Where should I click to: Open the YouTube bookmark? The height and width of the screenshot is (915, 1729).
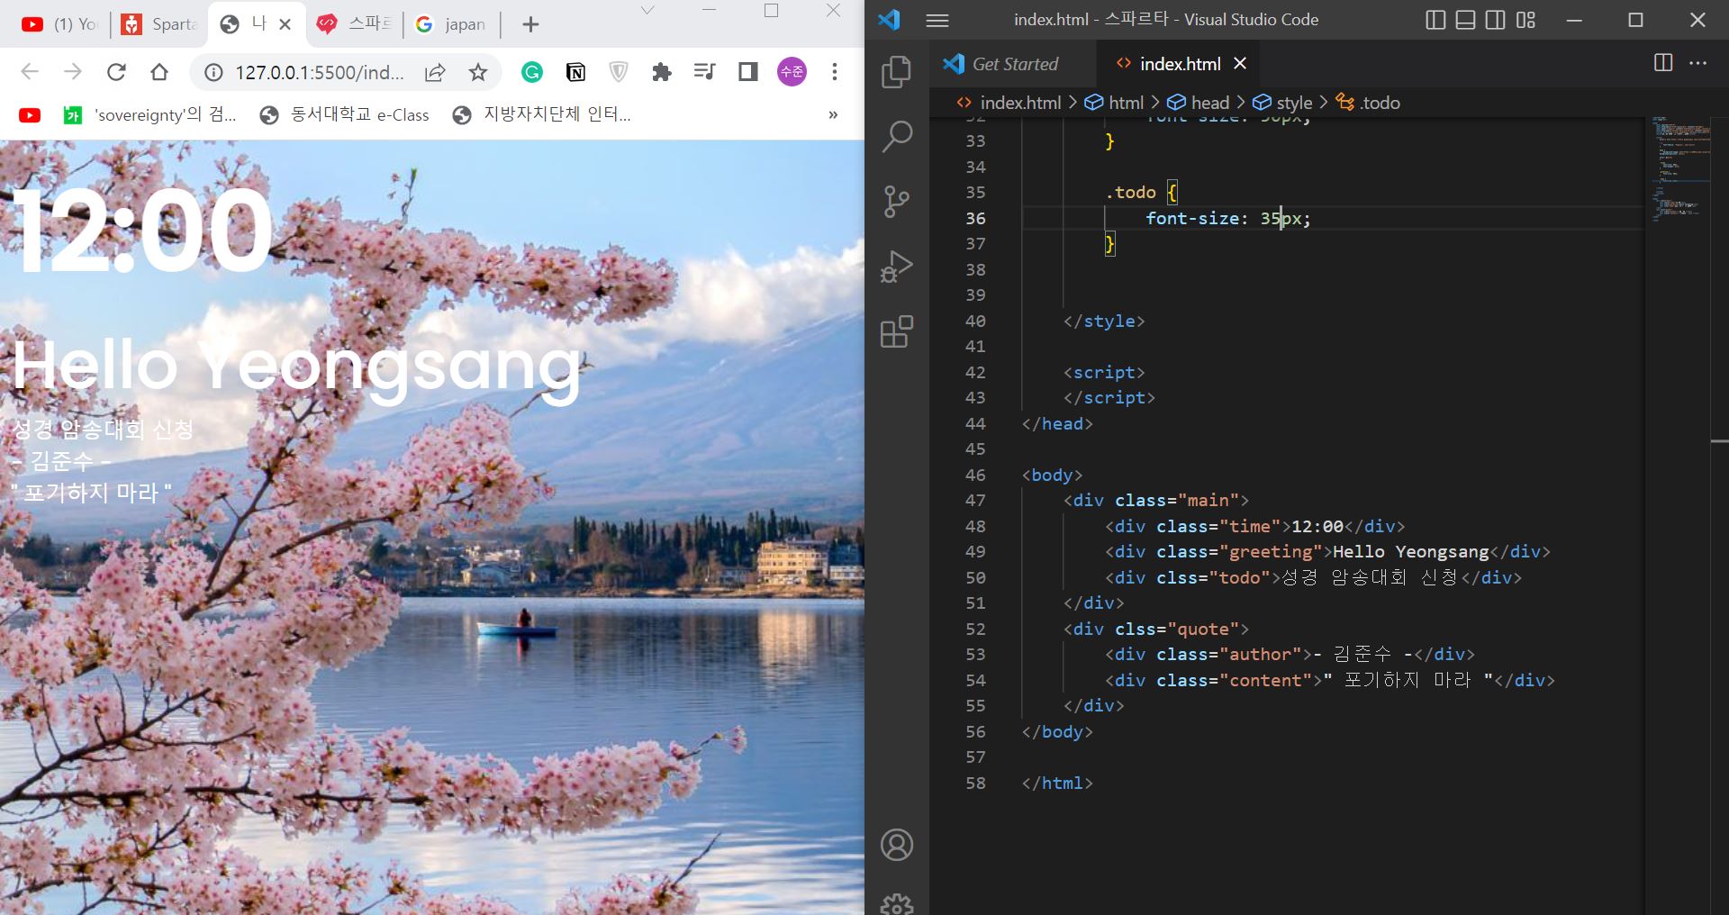(30, 115)
